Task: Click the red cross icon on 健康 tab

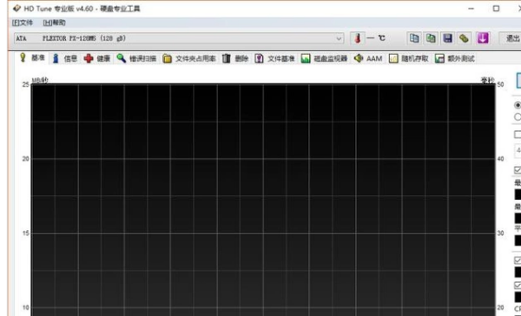Action: (89, 58)
